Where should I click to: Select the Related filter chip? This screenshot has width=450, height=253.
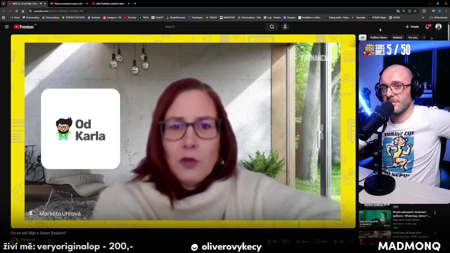click(398, 38)
